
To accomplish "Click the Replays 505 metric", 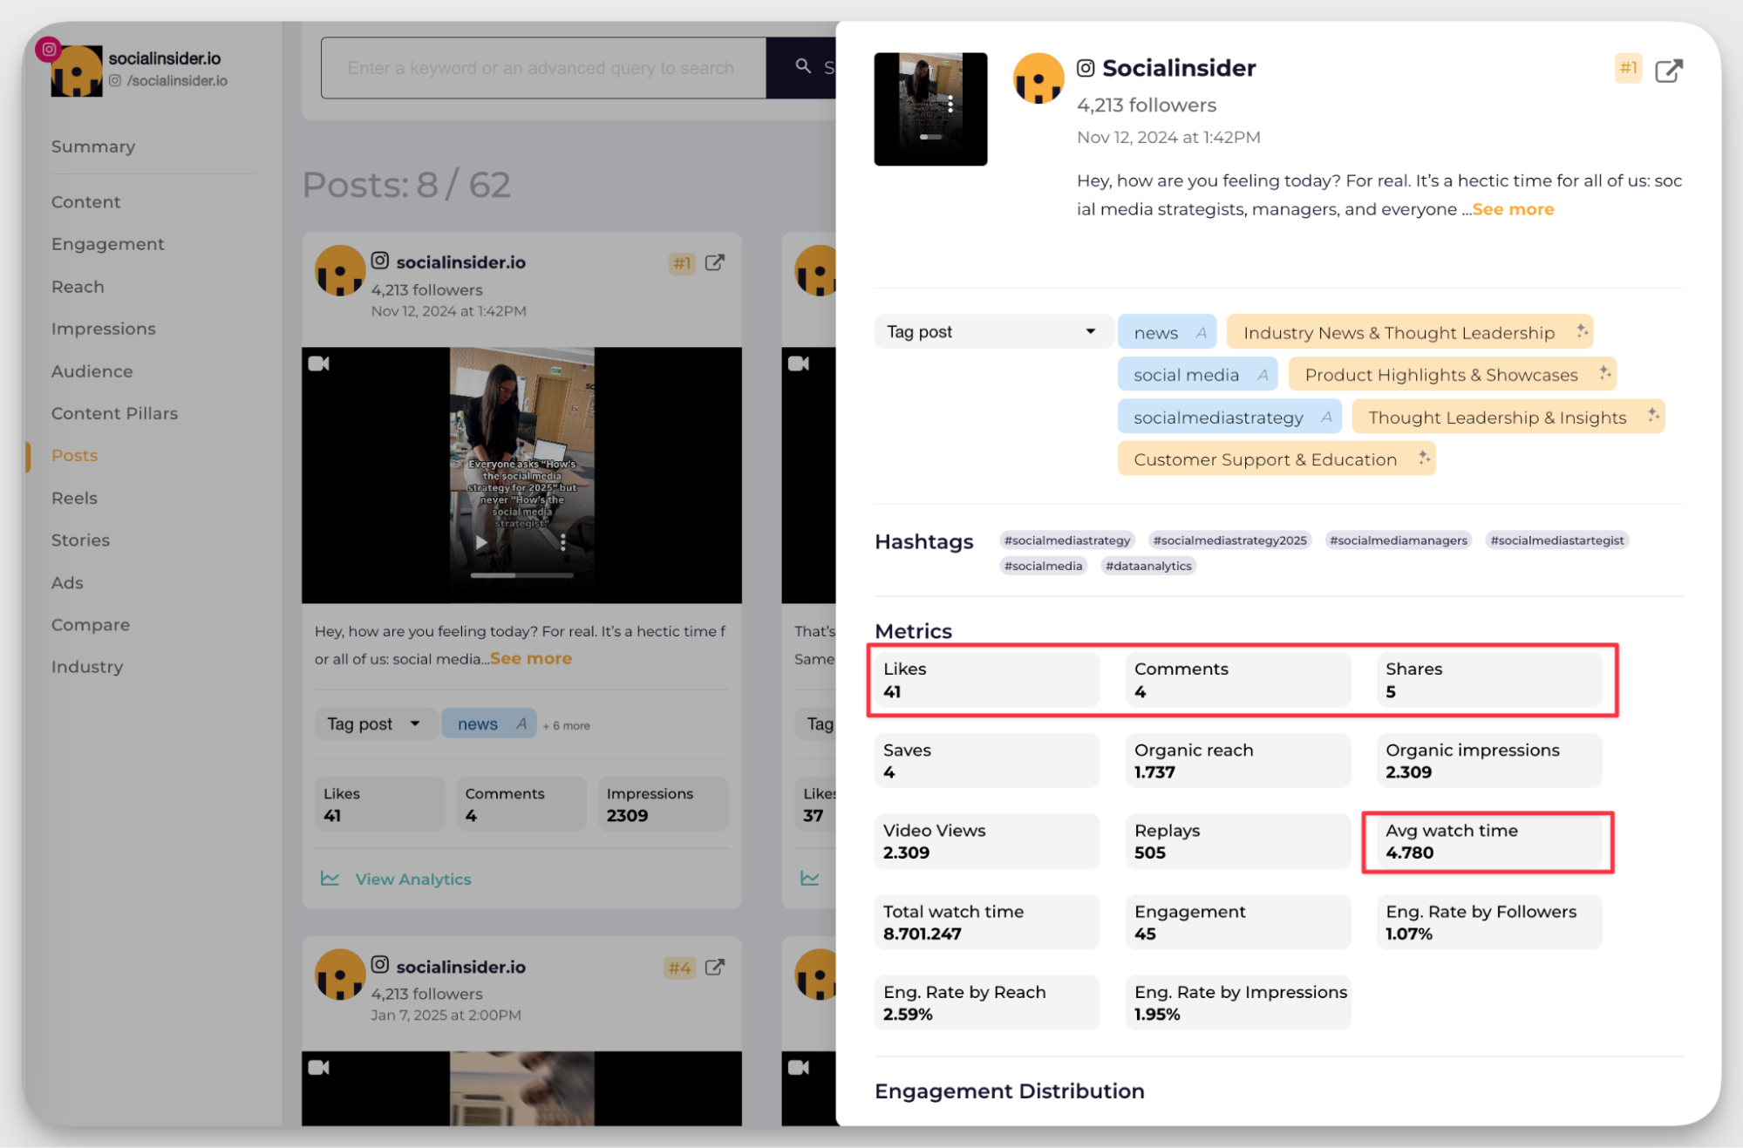I will 1237,841.
